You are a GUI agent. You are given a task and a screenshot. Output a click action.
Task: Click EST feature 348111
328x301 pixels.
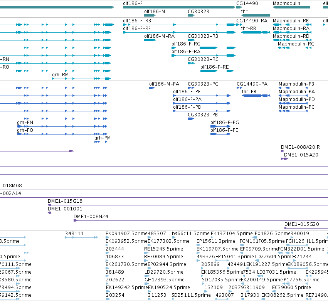(81, 237)
